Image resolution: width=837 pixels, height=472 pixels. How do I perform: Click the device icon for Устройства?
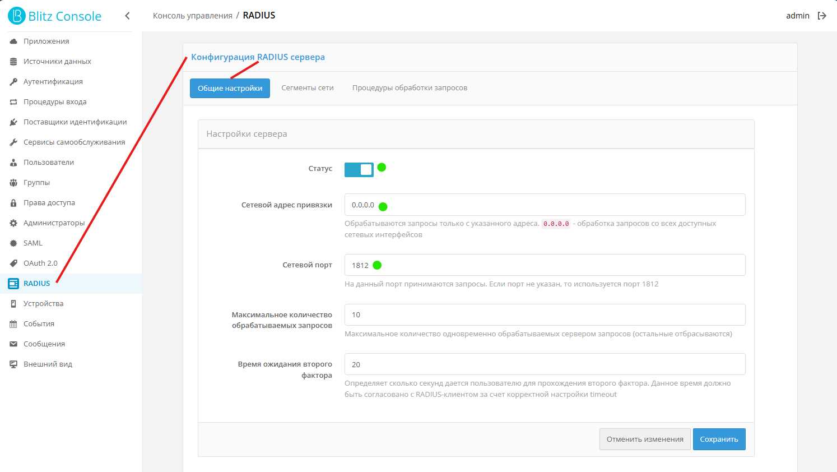13,304
